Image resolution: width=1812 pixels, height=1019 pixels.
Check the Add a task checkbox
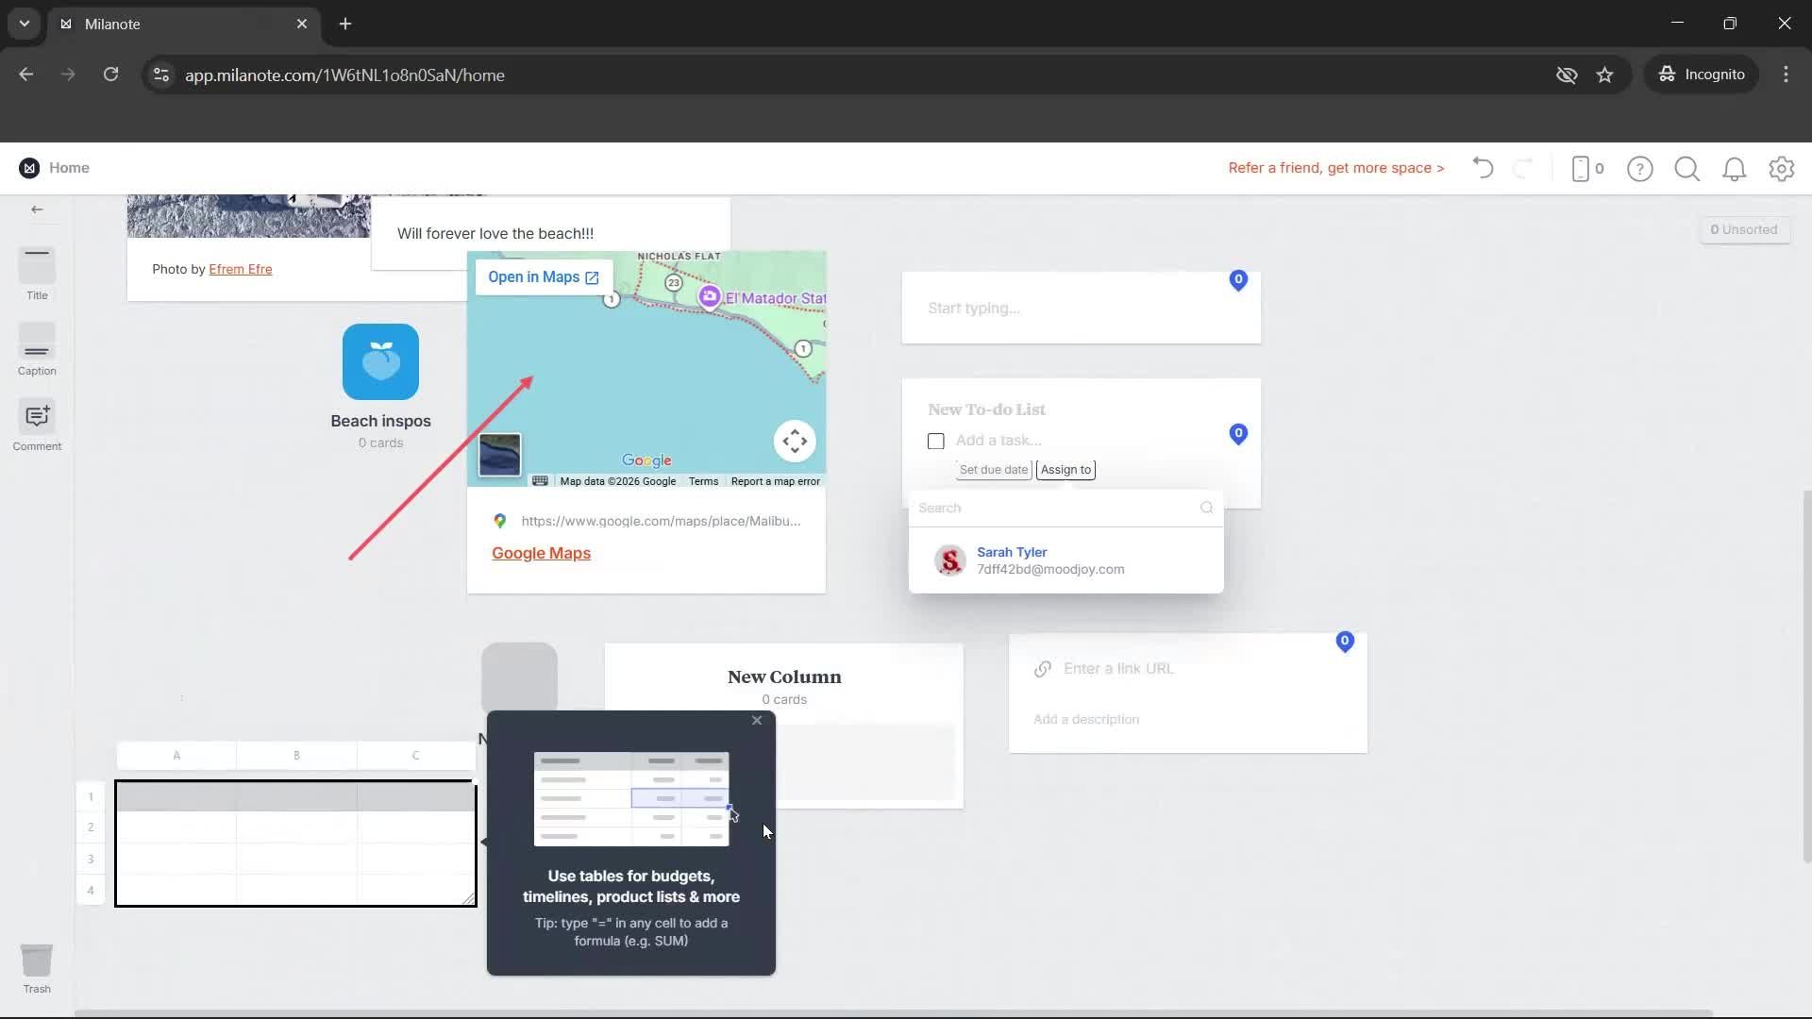935,441
